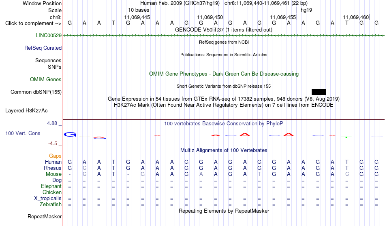Click the green marker in conservation track
Image resolution: width=385 pixels, height=226 pixels.
[346, 137]
